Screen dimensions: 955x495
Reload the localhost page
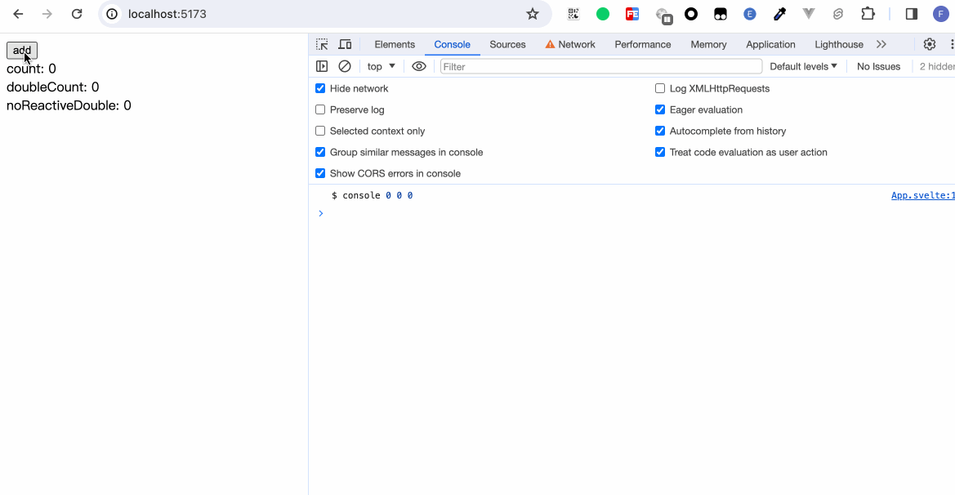tap(77, 14)
